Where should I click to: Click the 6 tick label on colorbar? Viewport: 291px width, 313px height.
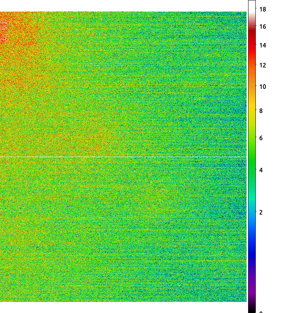[x=261, y=138]
